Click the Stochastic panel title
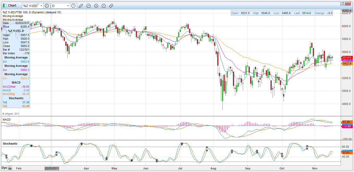Screen dimensions: 354x172 (10, 144)
